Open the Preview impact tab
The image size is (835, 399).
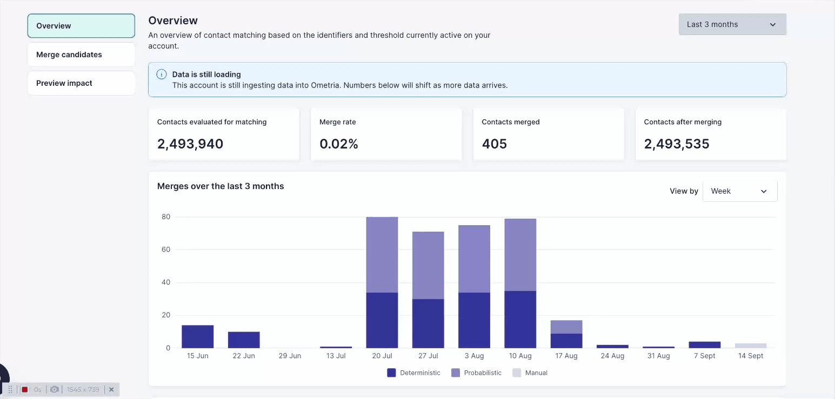click(x=81, y=83)
